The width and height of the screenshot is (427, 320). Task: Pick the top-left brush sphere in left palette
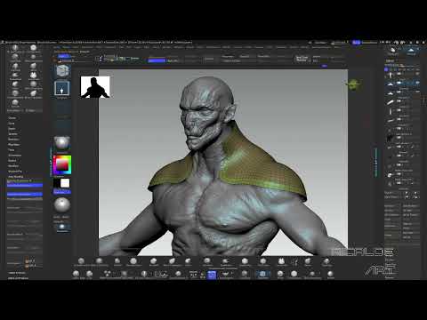click(x=15, y=48)
